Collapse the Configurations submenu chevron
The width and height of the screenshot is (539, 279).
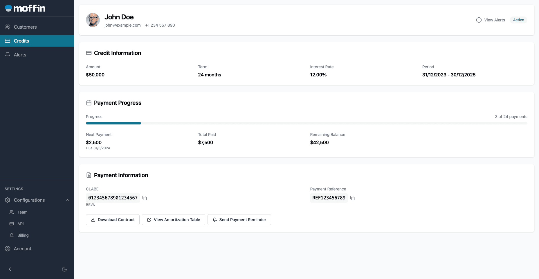tap(67, 200)
